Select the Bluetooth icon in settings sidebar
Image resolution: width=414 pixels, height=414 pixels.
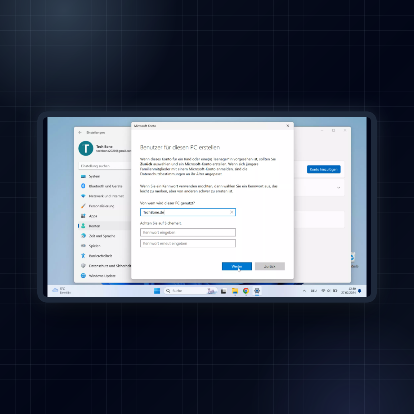83,186
